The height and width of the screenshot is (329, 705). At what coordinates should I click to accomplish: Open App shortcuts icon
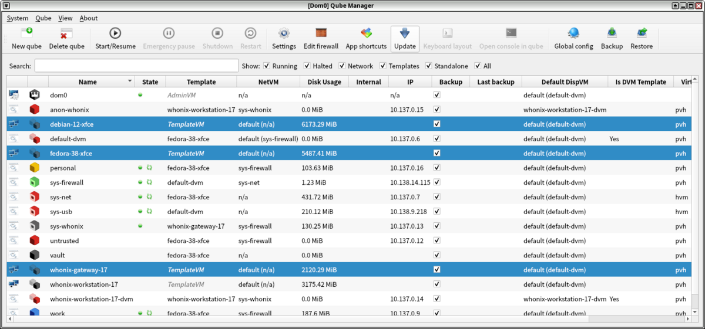pos(366,33)
